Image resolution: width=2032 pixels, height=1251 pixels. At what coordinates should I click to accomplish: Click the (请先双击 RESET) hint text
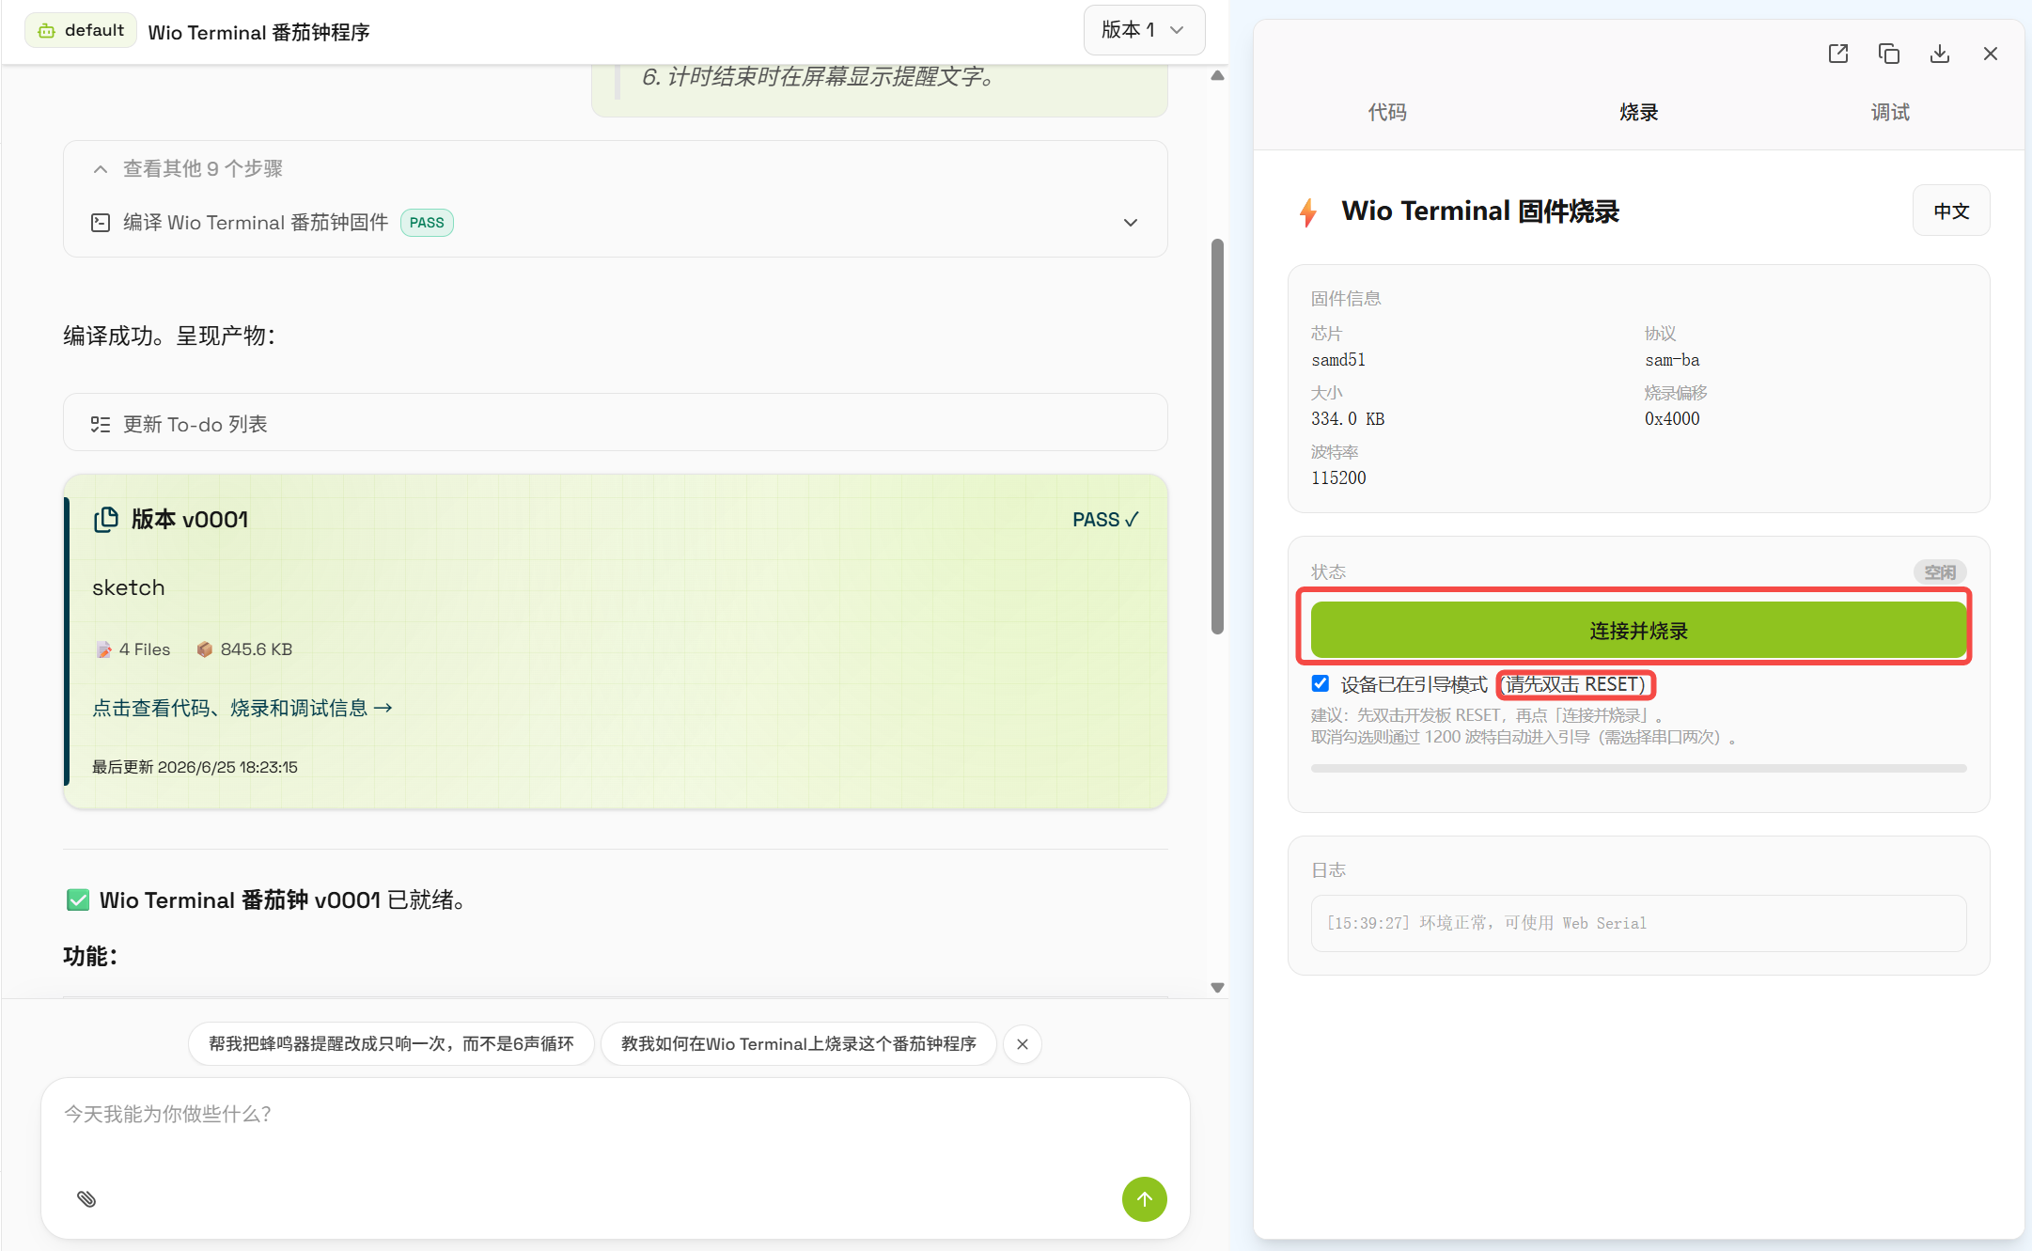[1575, 684]
